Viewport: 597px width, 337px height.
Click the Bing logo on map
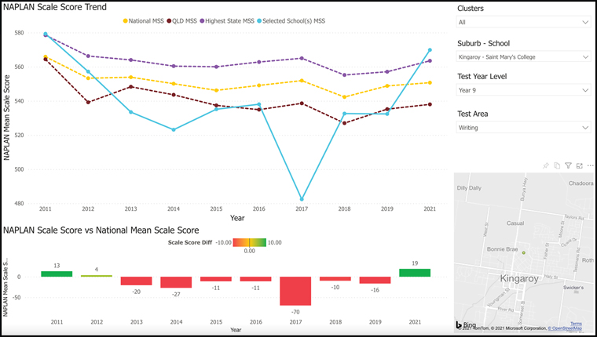tap(466, 324)
